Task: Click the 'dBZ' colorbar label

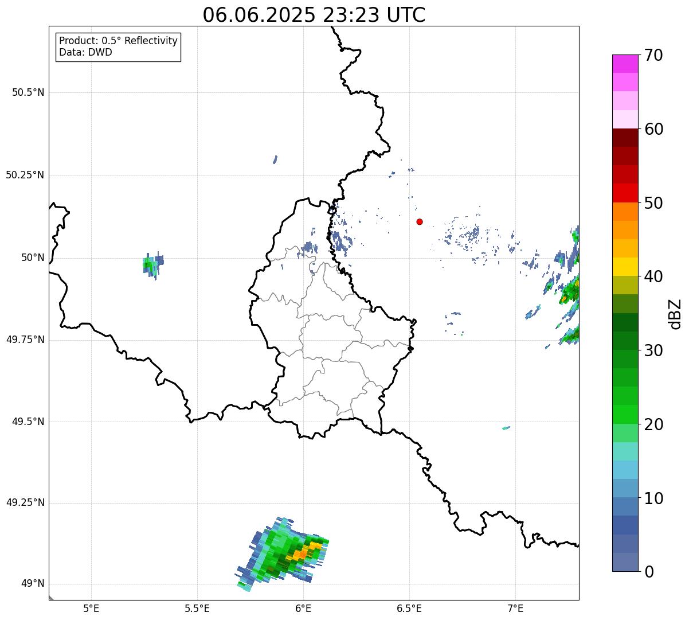Action: (675, 314)
